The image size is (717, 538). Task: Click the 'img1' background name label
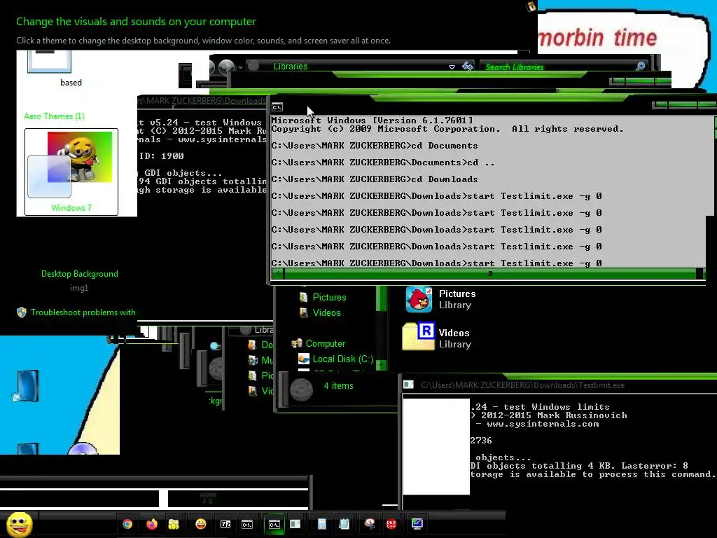pos(79,288)
